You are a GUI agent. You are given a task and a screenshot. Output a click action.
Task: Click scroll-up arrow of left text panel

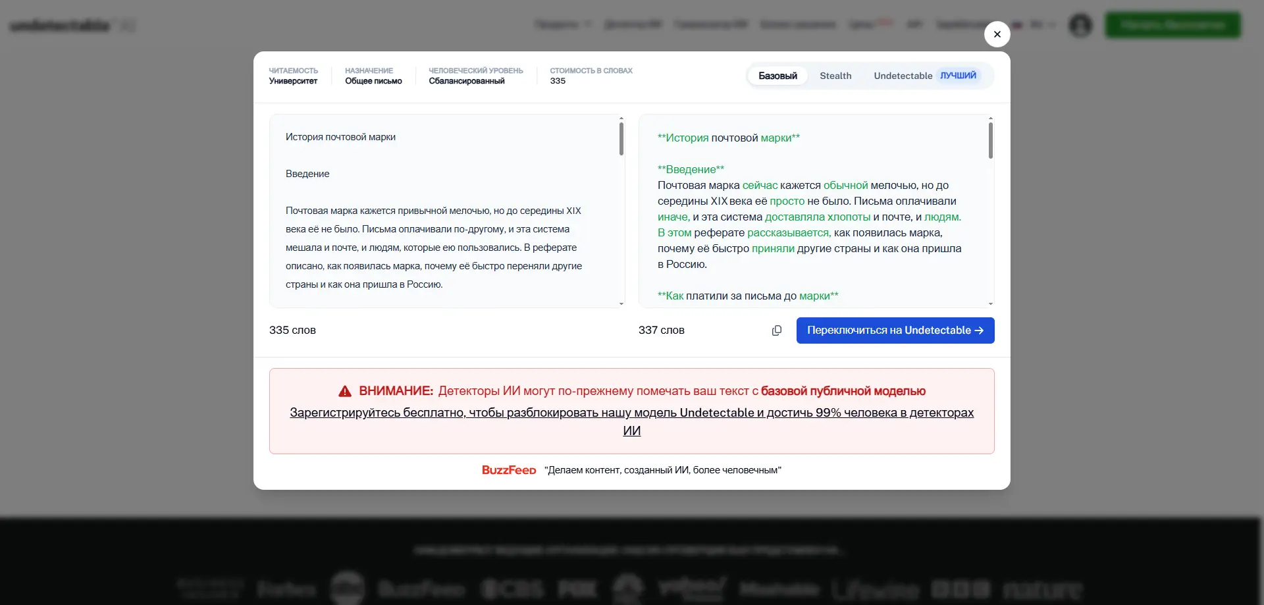point(621,118)
